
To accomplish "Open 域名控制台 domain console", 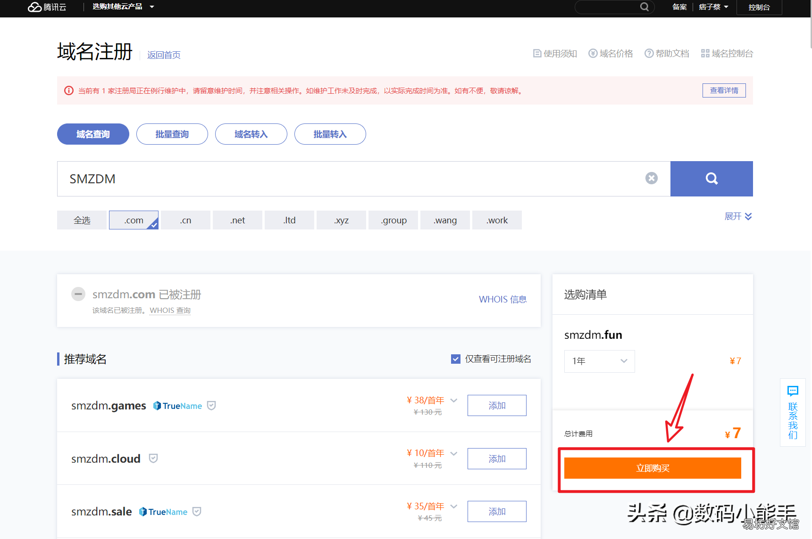I will pos(727,54).
